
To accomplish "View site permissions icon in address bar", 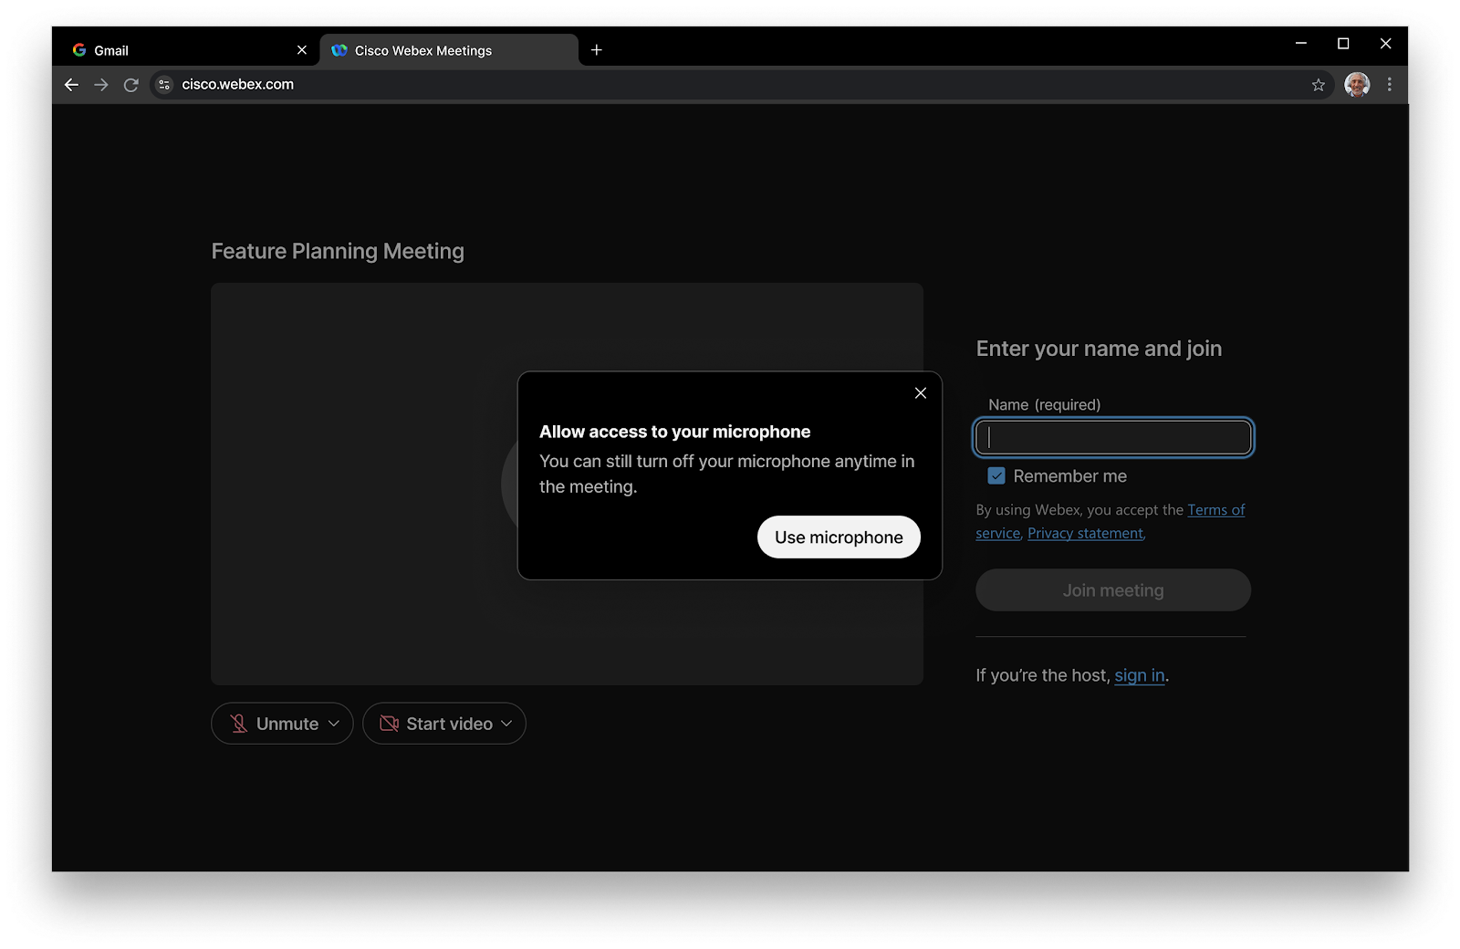I will [x=163, y=84].
